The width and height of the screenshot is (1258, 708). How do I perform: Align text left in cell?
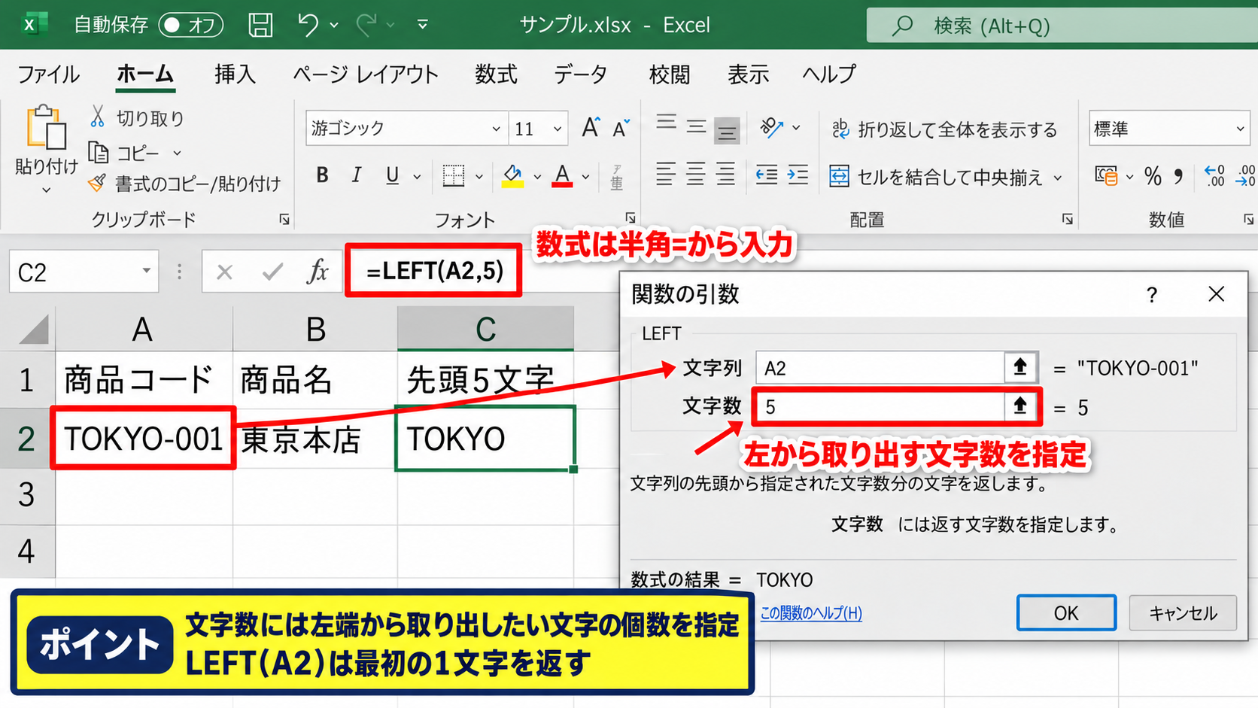[x=666, y=175]
